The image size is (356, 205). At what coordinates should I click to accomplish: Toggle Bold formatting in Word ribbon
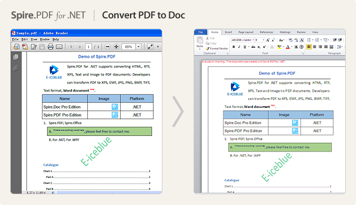pos(234,47)
